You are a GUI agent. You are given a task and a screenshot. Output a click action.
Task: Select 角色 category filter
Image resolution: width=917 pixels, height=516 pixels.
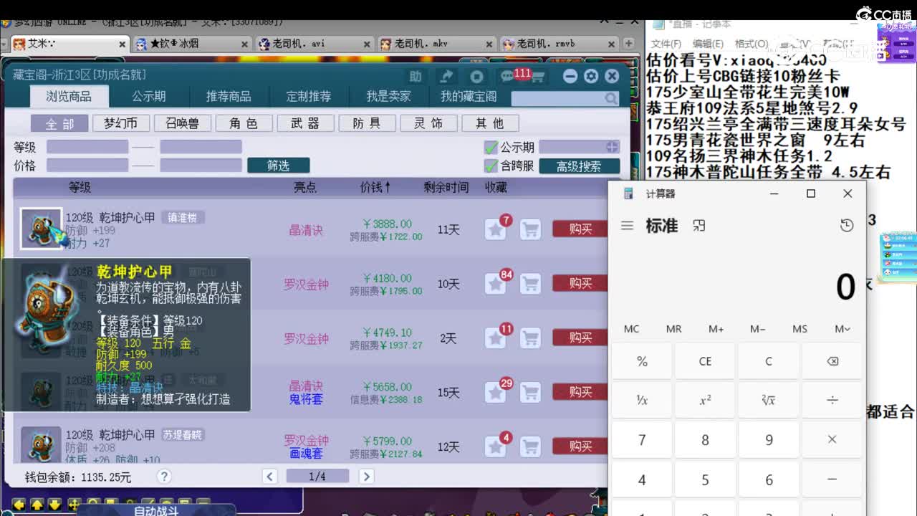(244, 123)
